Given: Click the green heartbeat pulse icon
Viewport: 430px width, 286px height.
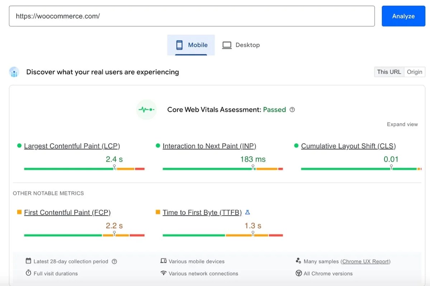Looking at the screenshot, I should point(146,109).
